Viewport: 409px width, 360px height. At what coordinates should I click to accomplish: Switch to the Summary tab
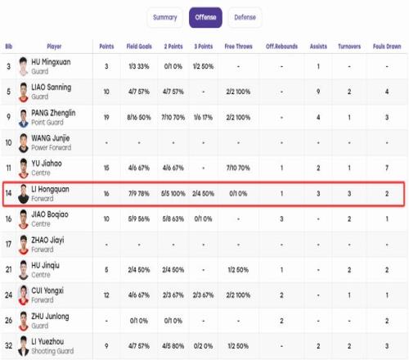pos(164,17)
